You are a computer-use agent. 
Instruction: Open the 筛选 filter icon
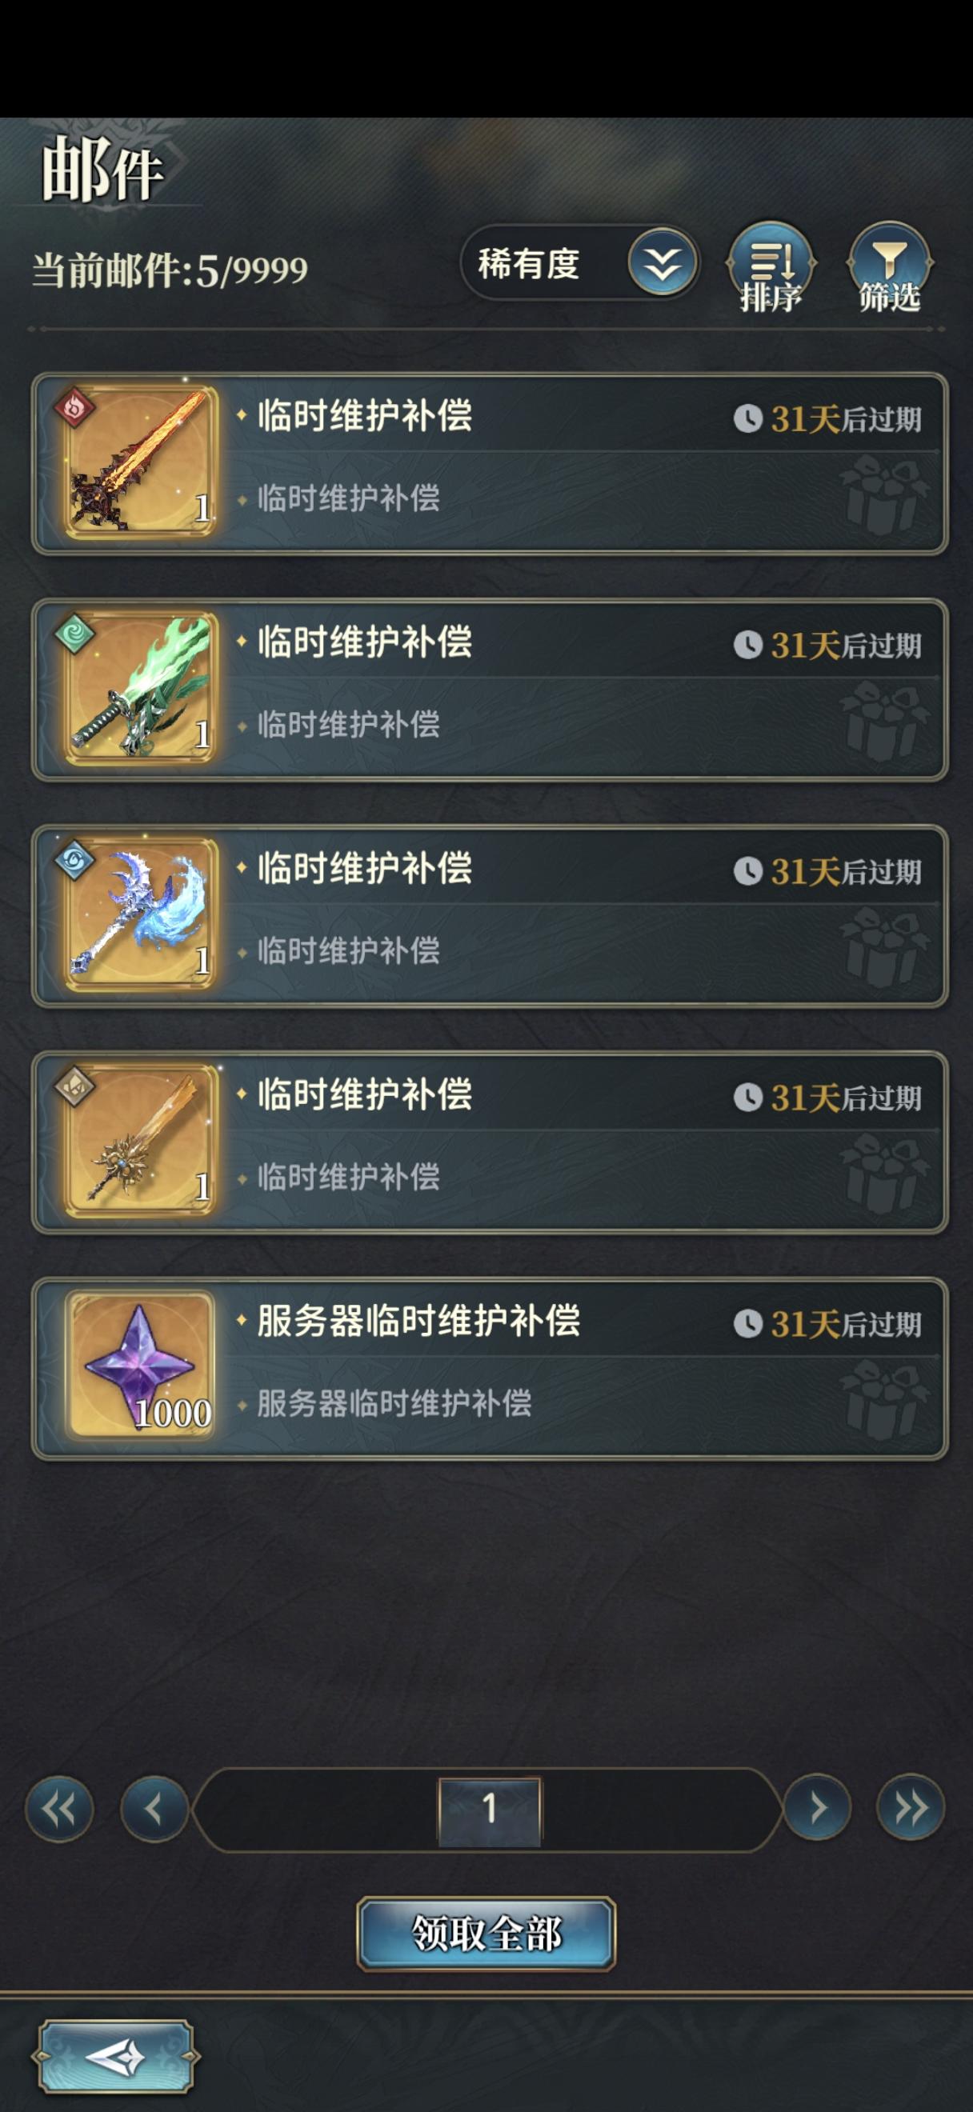coord(890,266)
